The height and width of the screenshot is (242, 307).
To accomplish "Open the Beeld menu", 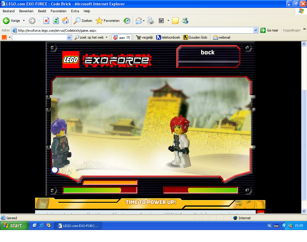I will coord(42,11).
